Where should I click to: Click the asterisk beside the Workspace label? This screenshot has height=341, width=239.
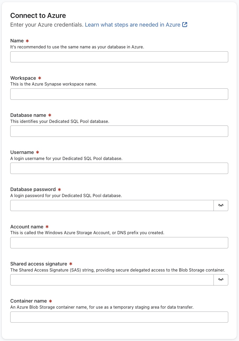(x=40, y=78)
